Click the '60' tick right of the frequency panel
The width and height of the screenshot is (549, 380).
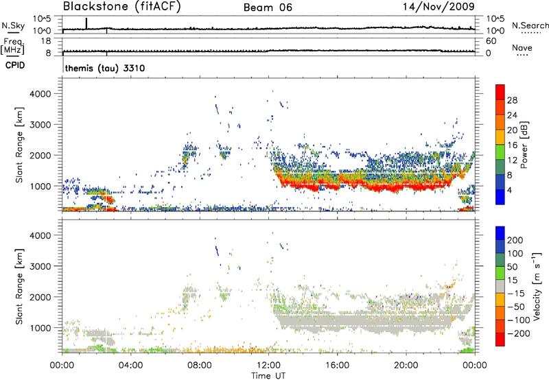(491, 41)
